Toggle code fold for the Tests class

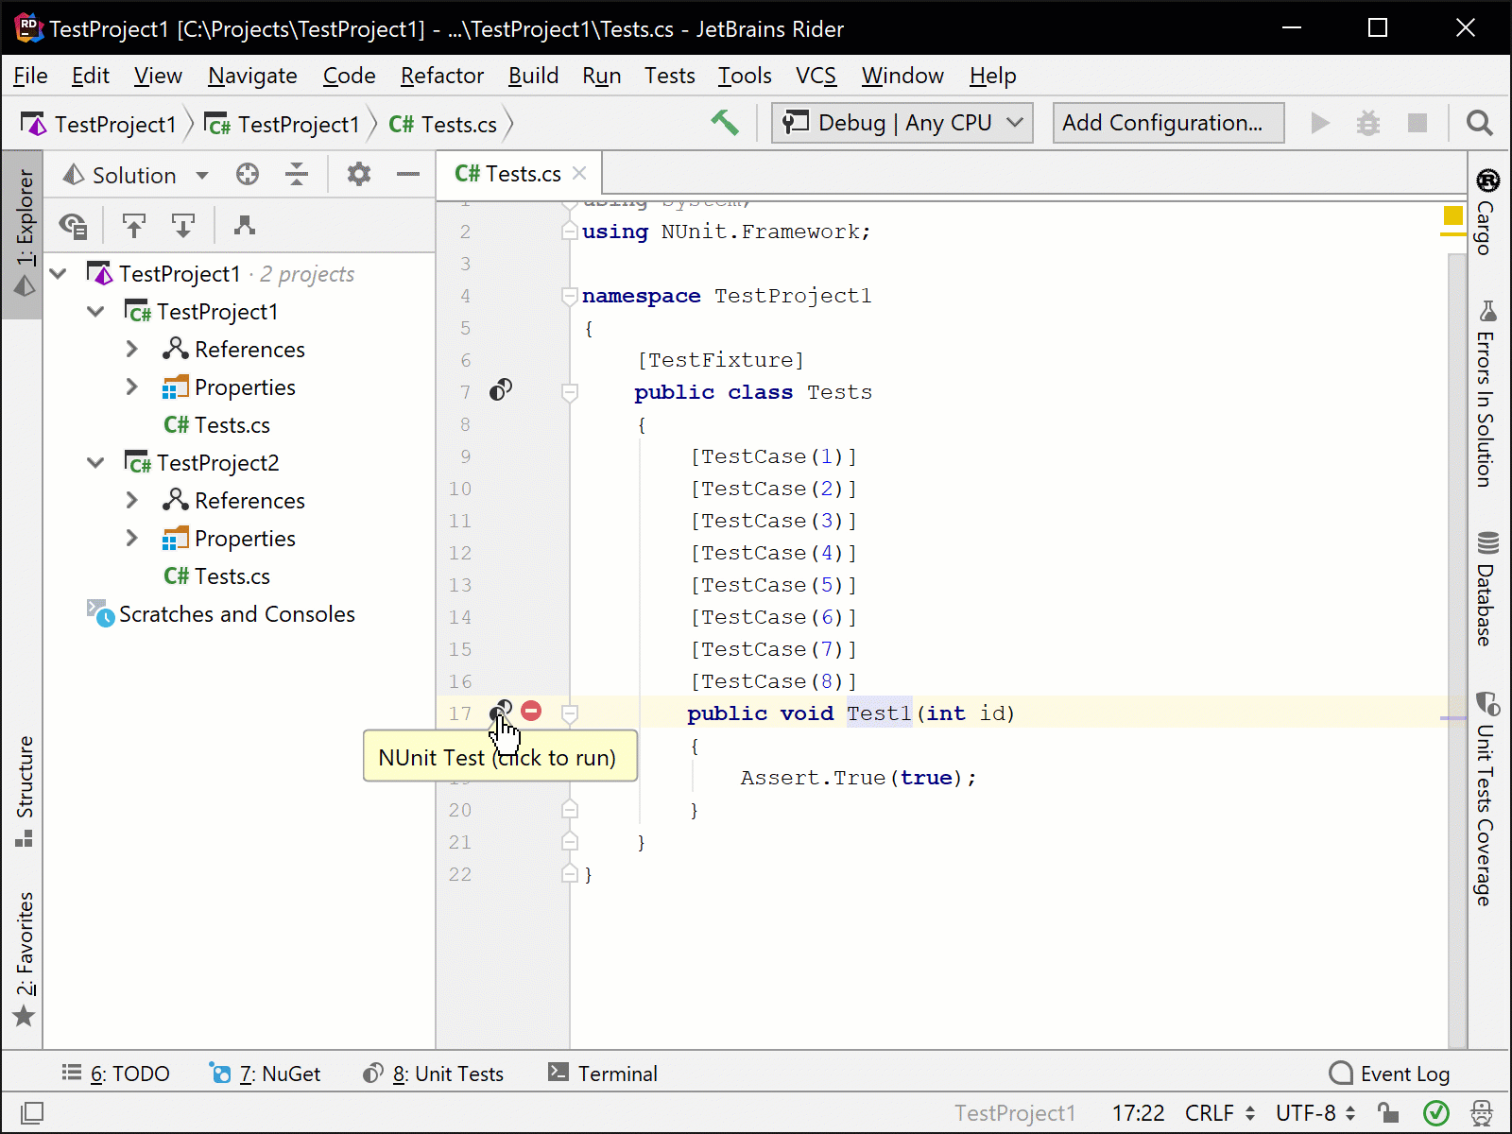coord(570,392)
